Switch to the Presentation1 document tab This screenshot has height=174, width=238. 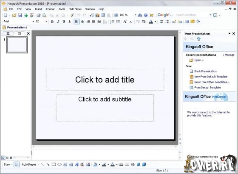click(x=17, y=28)
